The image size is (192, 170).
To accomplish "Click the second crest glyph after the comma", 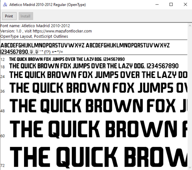I will [36, 52].
